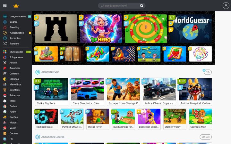Click the JUEGOS CON LOGROS heading

pyautogui.click(x=53, y=137)
